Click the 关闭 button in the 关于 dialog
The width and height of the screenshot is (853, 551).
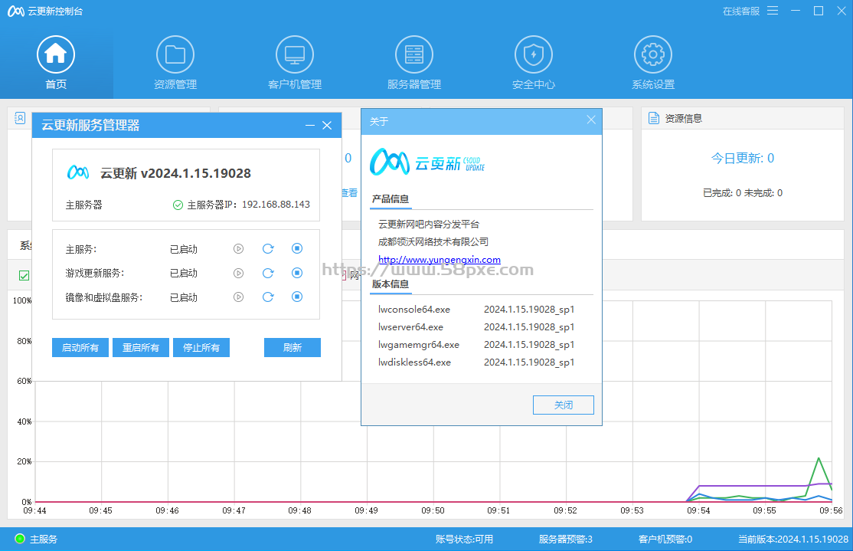564,405
